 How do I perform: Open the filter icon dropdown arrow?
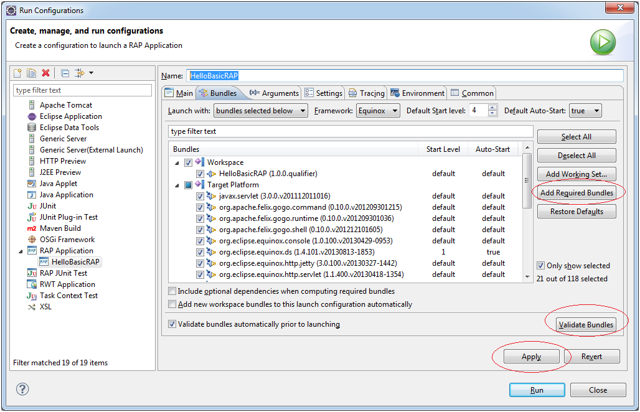tap(91, 73)
